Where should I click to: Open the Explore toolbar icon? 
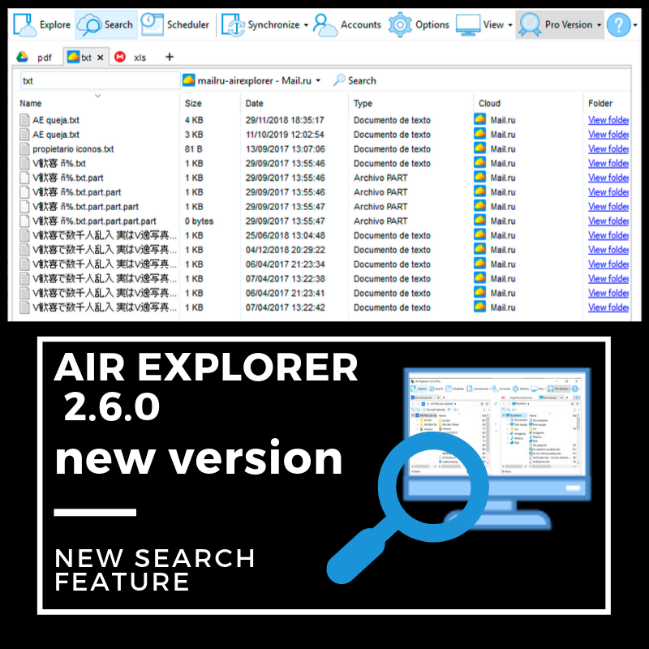click(25, 24)
